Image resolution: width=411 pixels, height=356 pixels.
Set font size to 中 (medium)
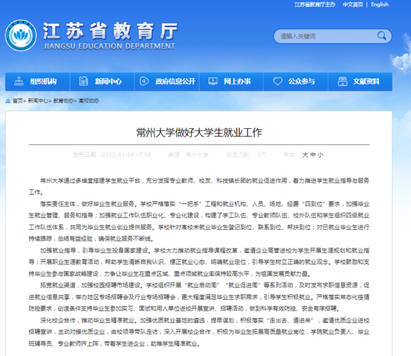click(313, 155)
